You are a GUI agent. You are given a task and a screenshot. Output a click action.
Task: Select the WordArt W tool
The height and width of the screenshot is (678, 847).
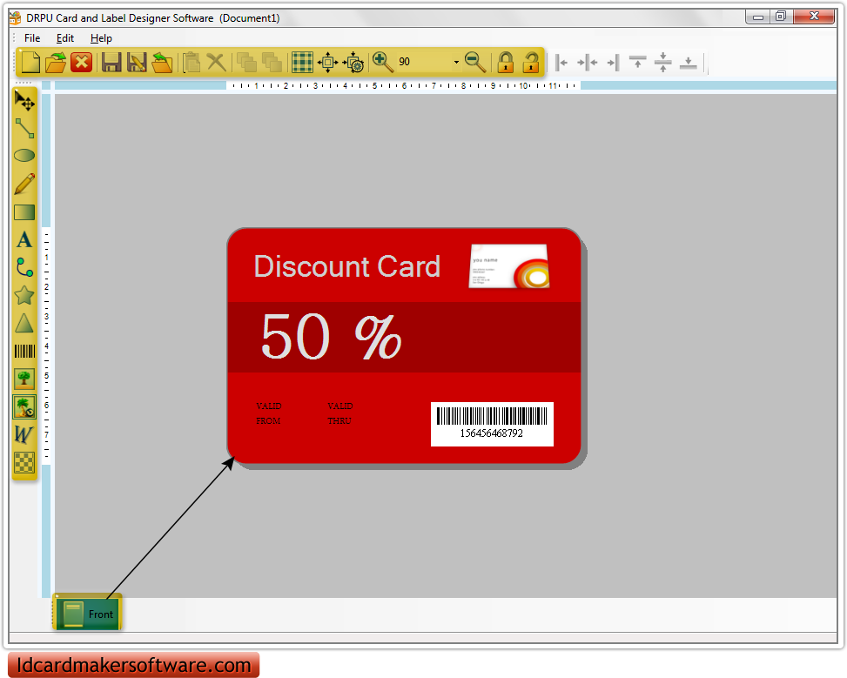coord(24,434)
